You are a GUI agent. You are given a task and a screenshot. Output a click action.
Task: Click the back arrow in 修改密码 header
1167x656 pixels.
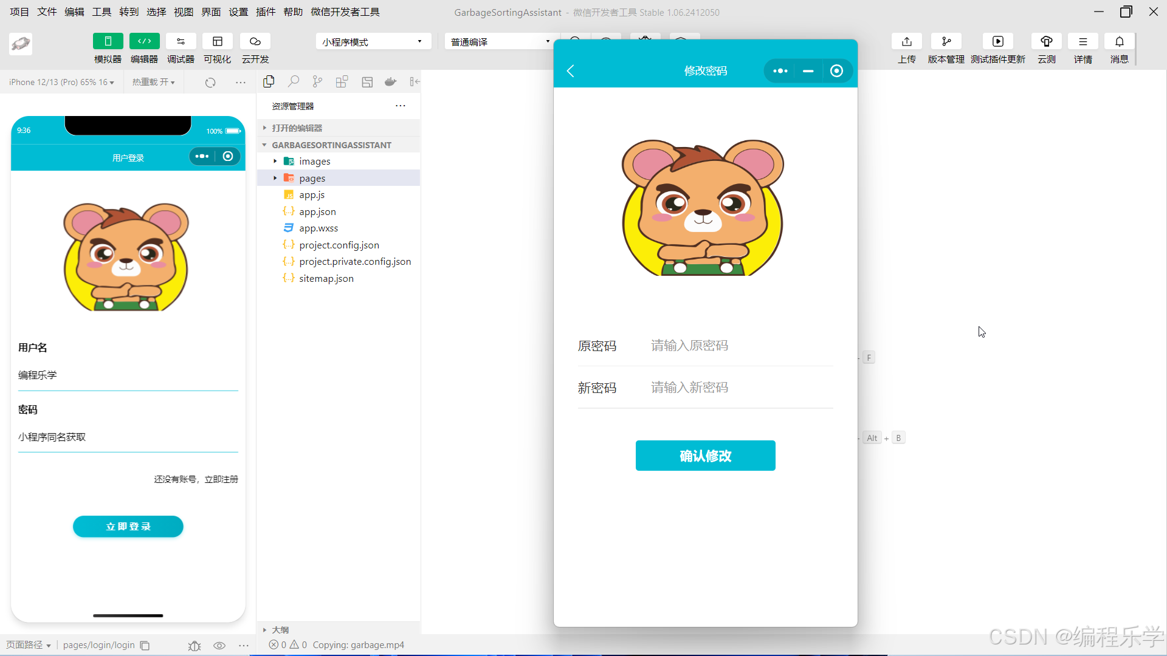click(570, 71)
